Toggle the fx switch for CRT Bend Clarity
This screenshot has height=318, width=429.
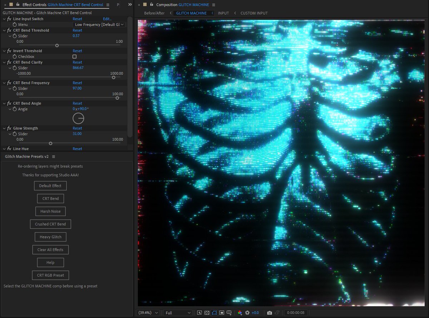tap(9, 62)
